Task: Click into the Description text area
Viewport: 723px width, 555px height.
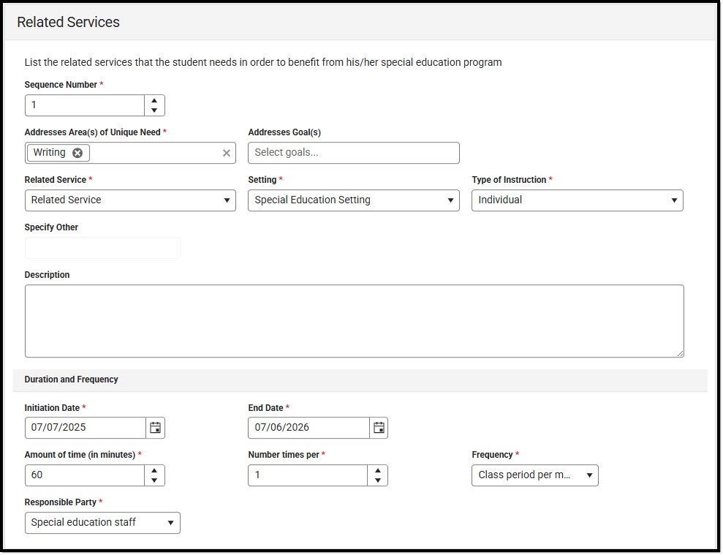Action: 354,321
